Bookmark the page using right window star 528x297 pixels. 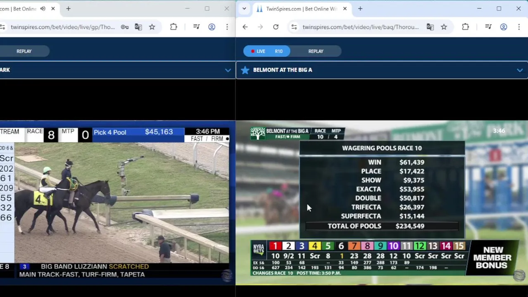click(444, 27)
